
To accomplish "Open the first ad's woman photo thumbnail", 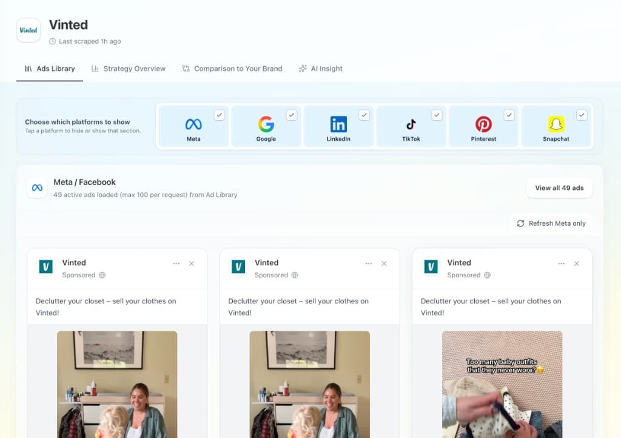I will (117, 385).
